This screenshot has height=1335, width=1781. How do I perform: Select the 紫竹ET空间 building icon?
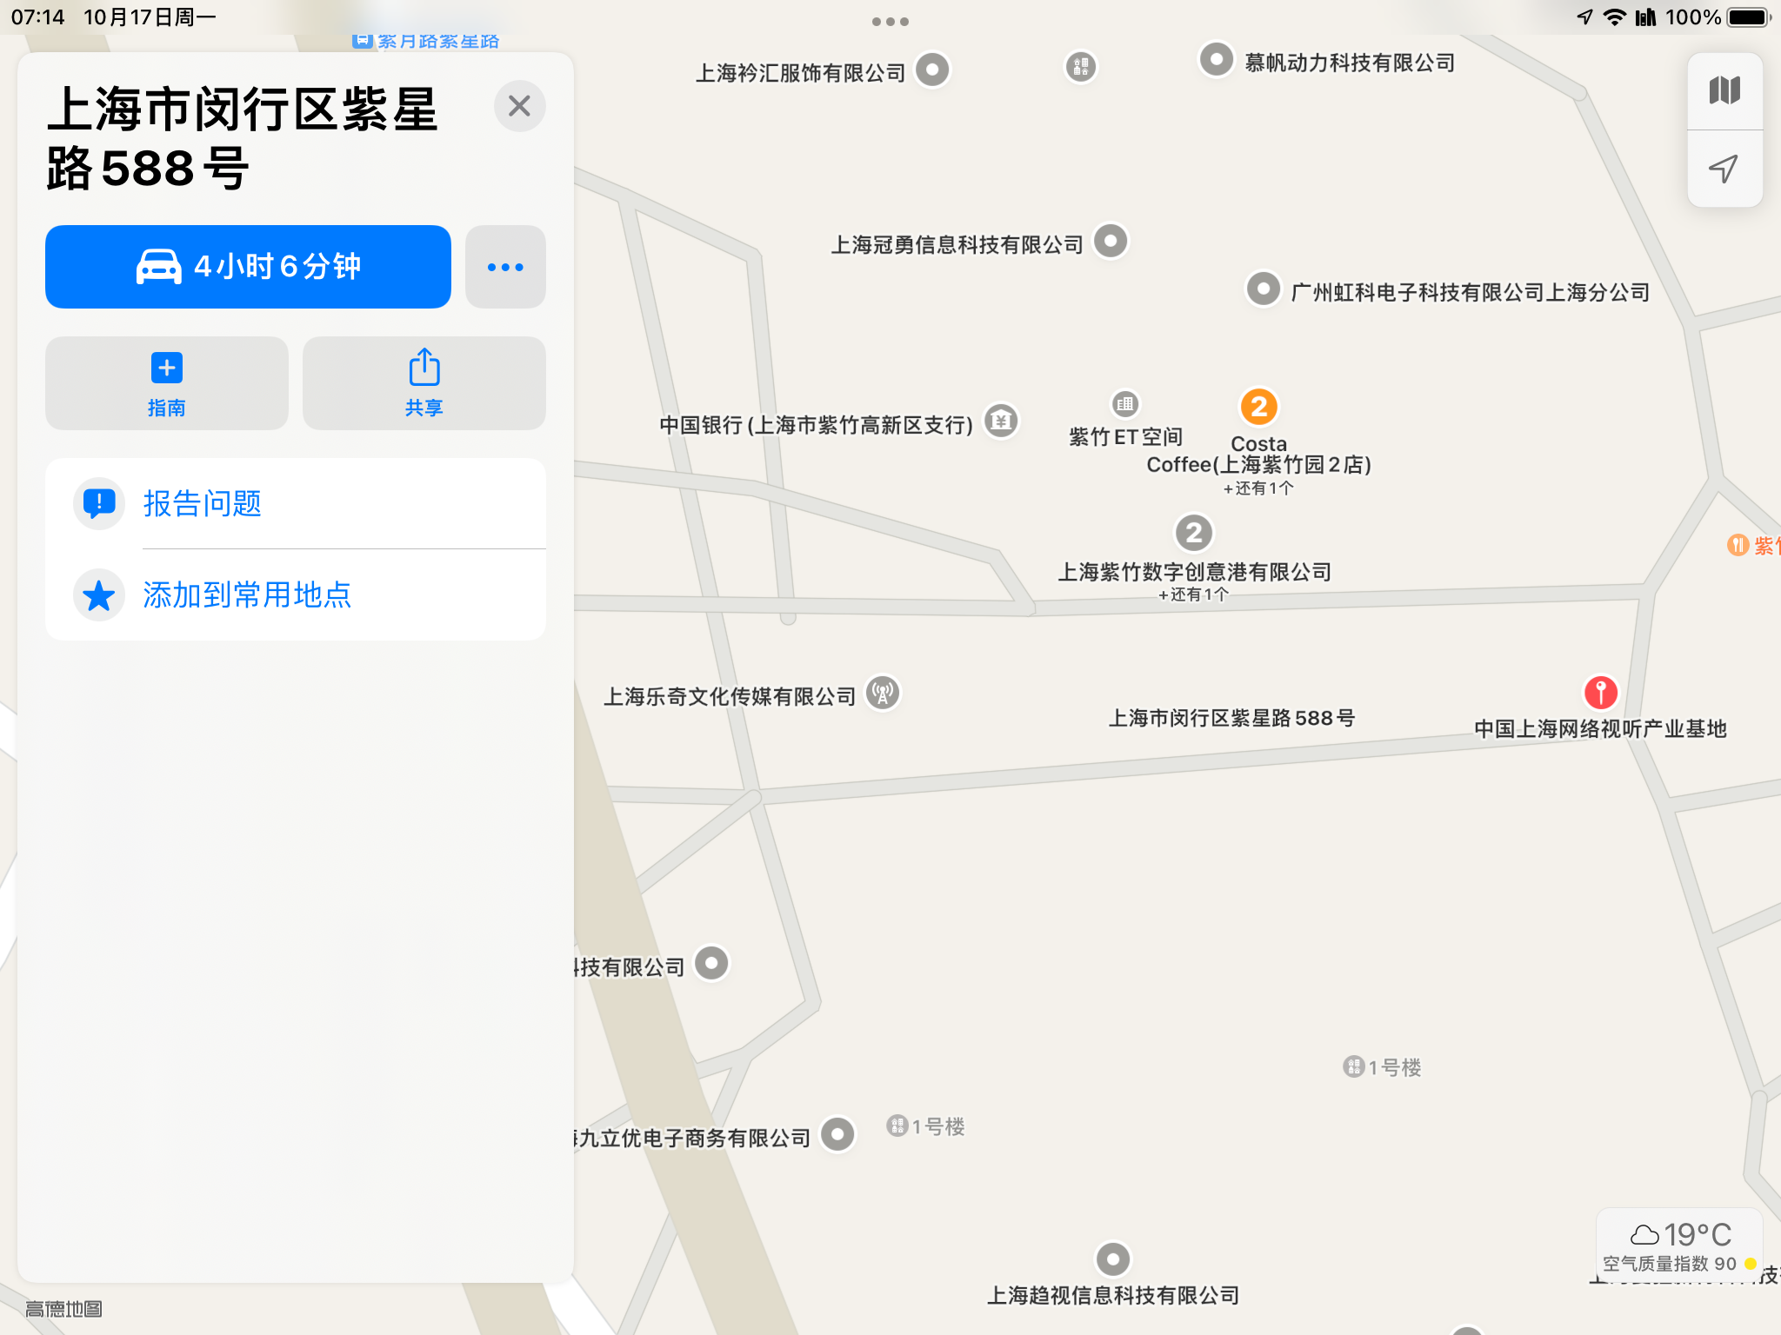click(x=1125, y=403)
